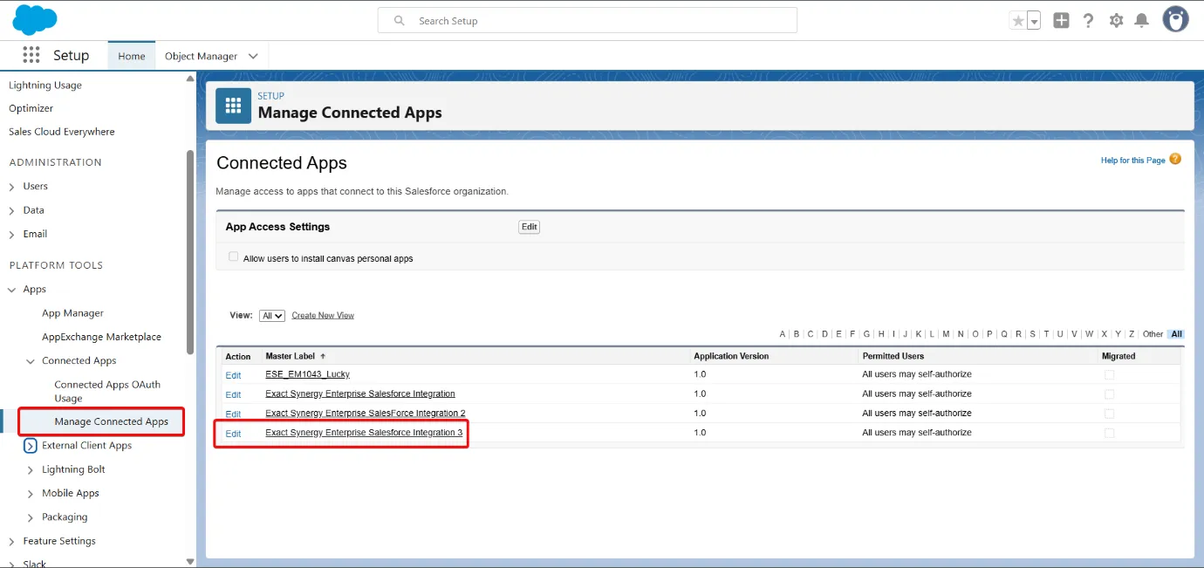Open the App Launcher dots grid
The width and height of the screenshot is (1204, 568).
31,55
